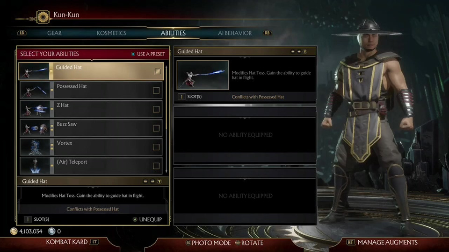Viewport: 449px width, 252px height.
Task: Click right arrow in lower Guided Hat bar
Action: pos(152,182)
